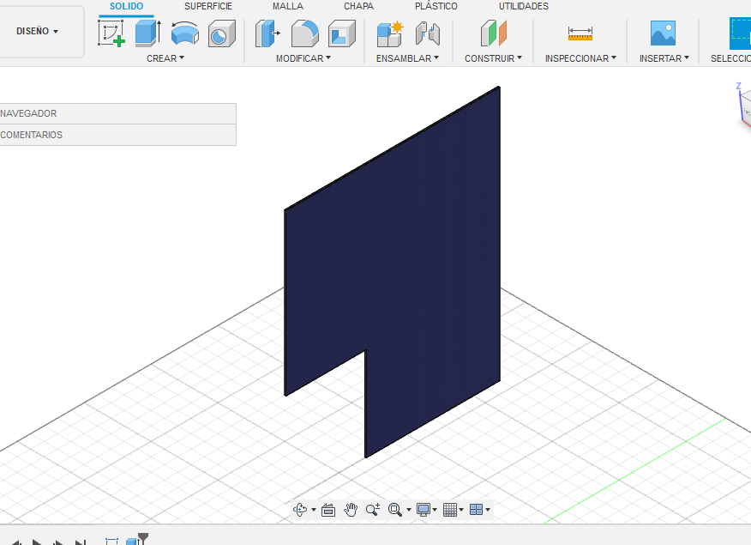Open Grid and Snaps settings icon
Image resolution: width=751 pixels, height=545 pixels.
click(x=450, y=510)
